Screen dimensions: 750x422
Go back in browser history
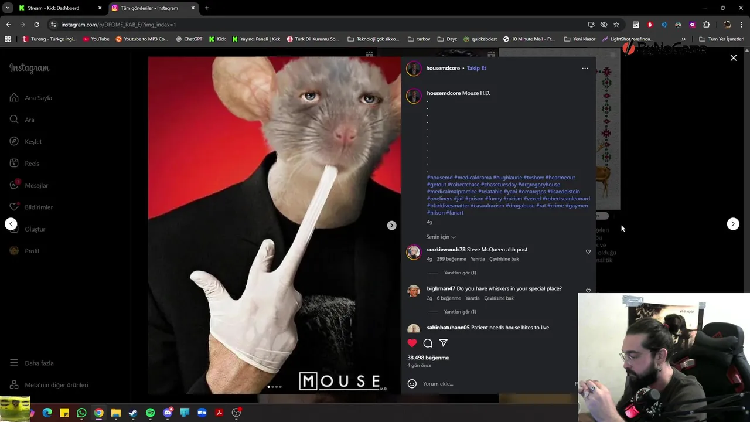[8, 25]
